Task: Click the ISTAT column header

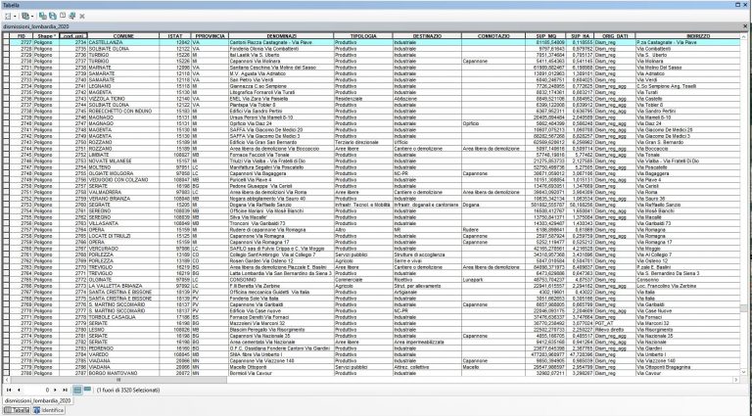Action: pyautogui.click(x=175, y=36)
